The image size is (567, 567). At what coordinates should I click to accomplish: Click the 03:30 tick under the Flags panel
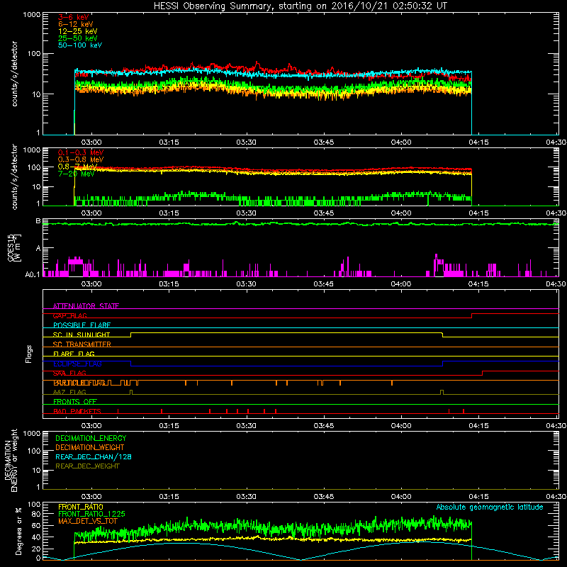246,426
